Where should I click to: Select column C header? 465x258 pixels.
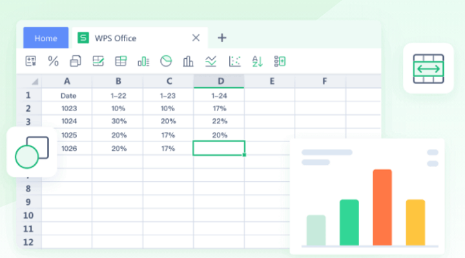tap(169, 81)
